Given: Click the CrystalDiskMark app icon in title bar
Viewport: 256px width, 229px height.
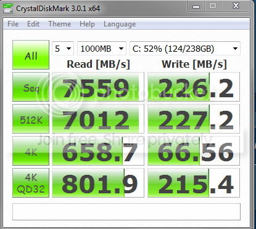Looking at the screenshot, I should [8, 8].
